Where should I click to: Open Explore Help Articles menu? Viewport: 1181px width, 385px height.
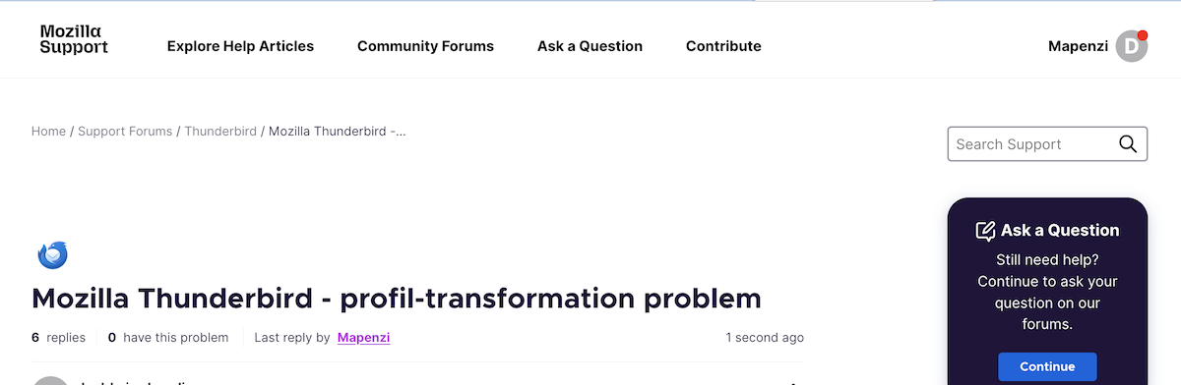click(x=240, y=46)
